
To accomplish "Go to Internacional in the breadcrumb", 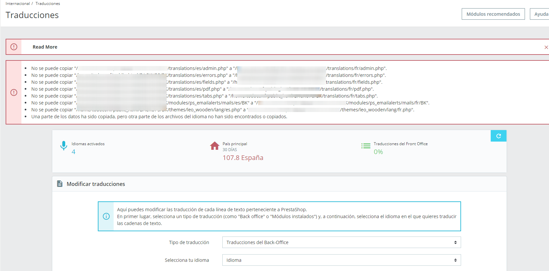I will 18,4.
